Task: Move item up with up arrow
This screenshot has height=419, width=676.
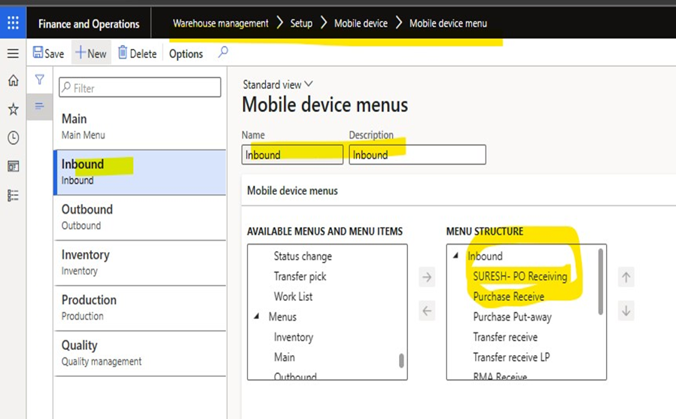Action: coord(626,277)
